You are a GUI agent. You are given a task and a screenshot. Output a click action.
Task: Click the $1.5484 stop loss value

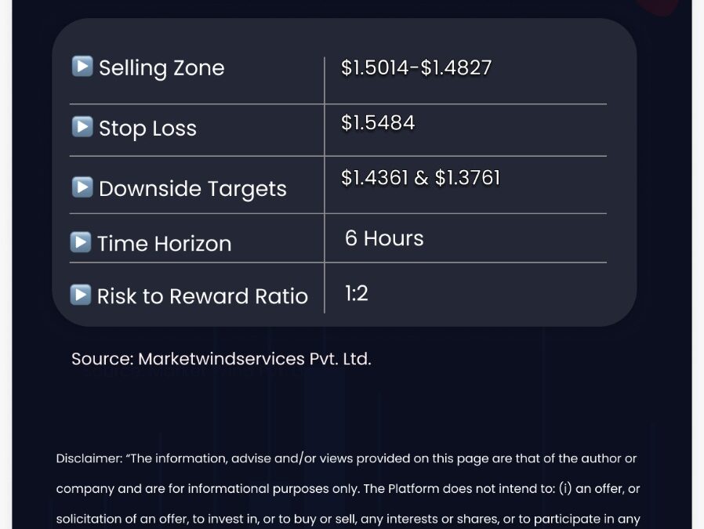pyautogui.click(x=378, y=123)
